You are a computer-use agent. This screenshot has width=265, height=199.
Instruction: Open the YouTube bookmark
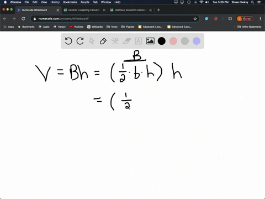(76, 27)
